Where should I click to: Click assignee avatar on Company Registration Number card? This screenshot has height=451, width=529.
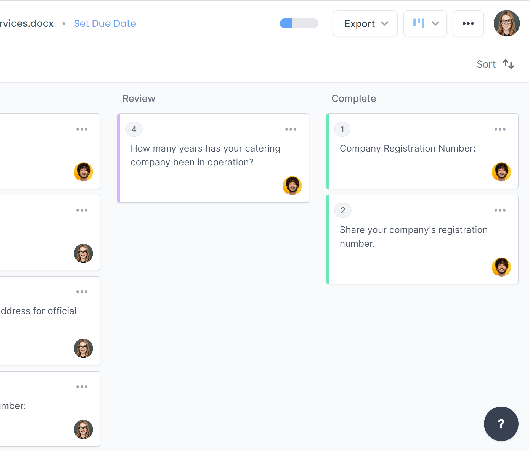(501, 172)
